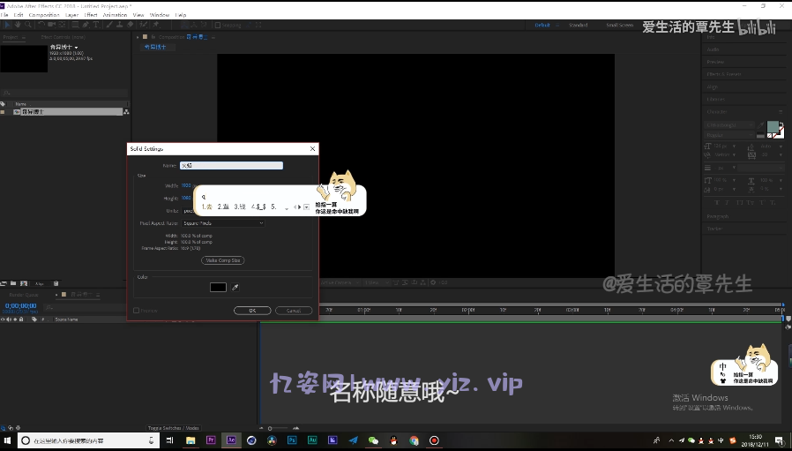Viewport: 792px width, 451px height.
Task: Click the Make Comp Size button
Action: click(x=223, y=260)
